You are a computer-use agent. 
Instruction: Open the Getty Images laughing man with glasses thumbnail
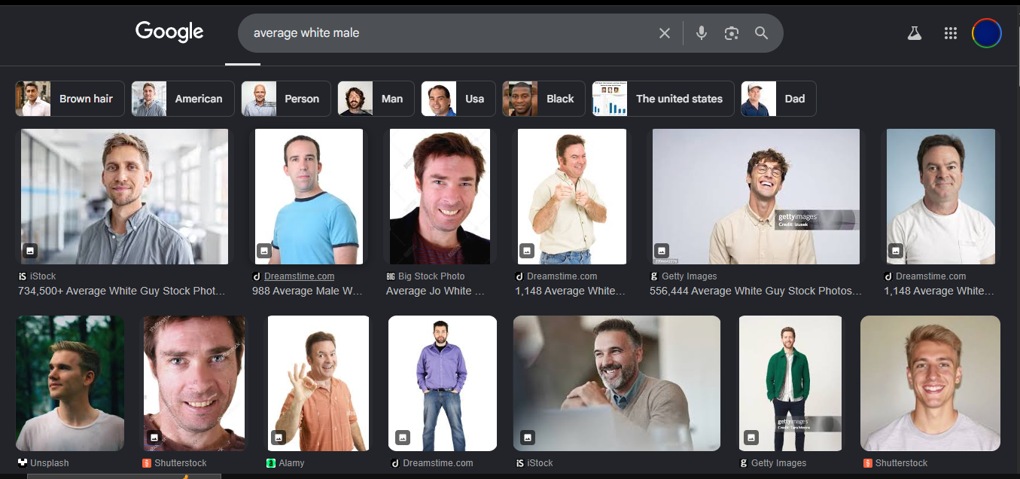[756, 197]
